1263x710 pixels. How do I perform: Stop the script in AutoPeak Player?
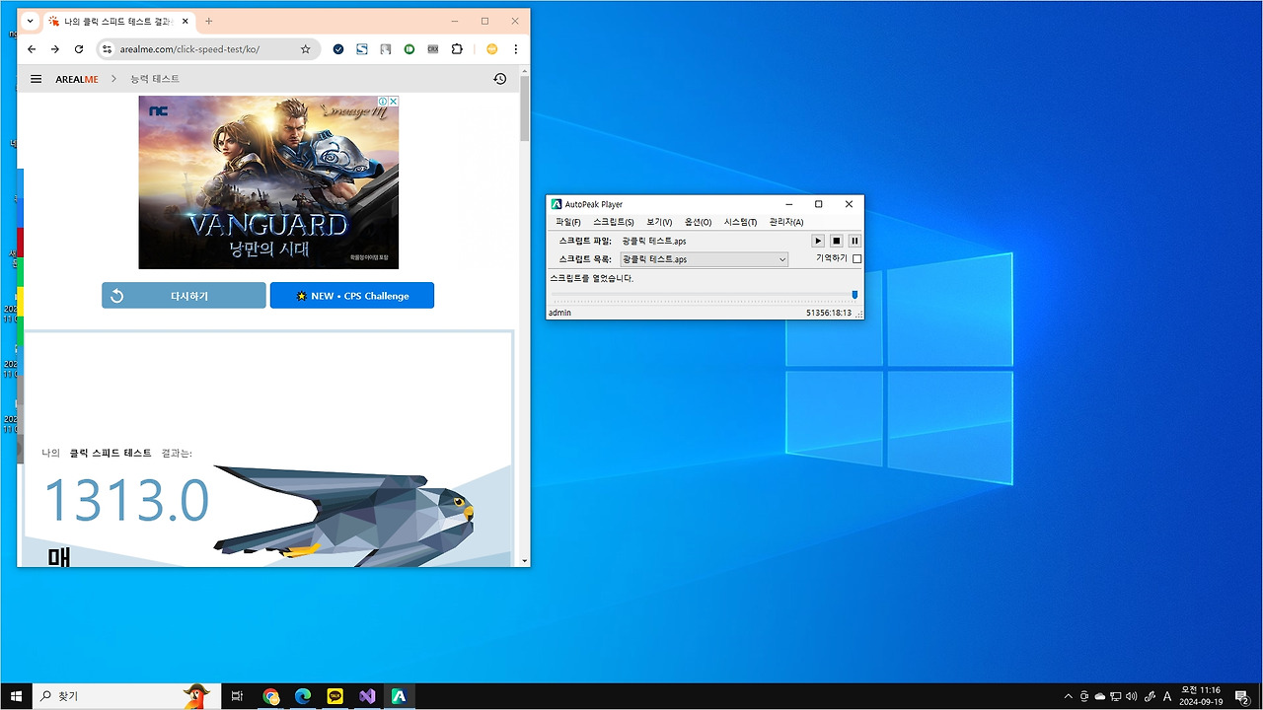pos(837,241)
